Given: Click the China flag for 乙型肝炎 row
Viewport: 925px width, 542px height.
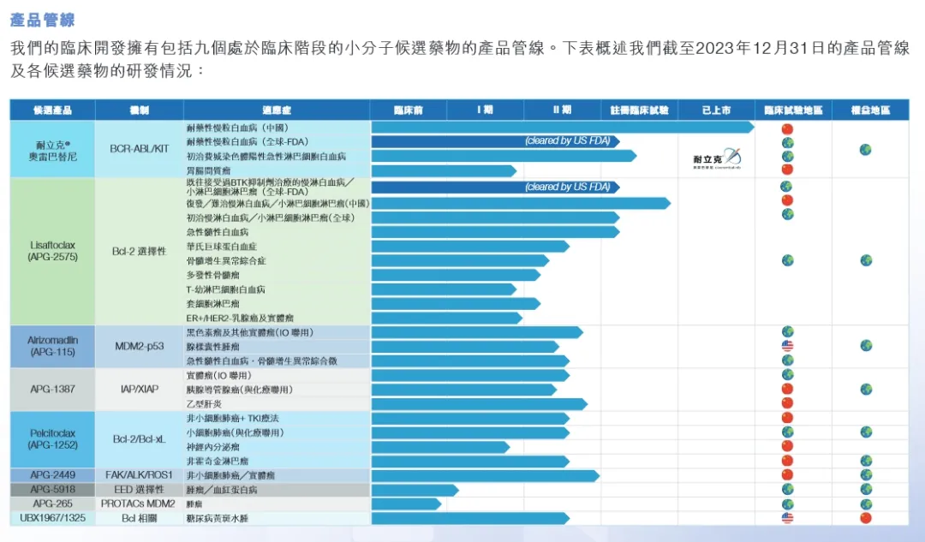Looking at the screenshot, I should click(x=787, y=403).
